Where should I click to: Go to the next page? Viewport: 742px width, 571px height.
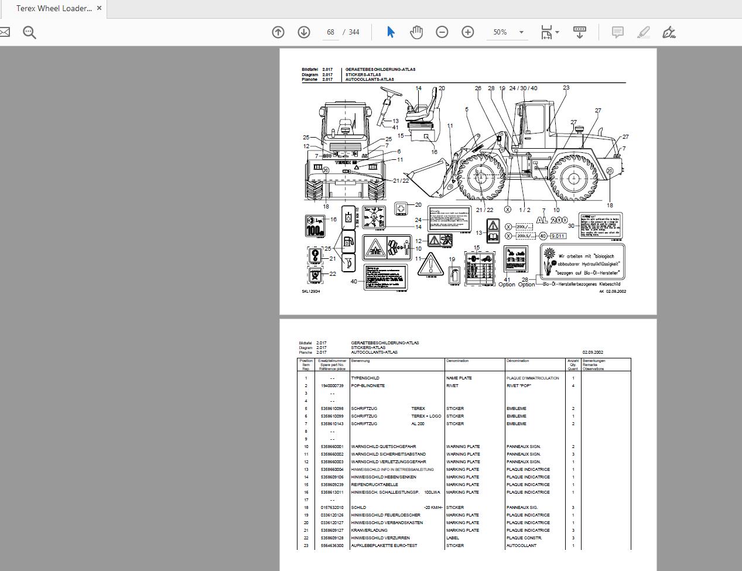(x=304, y=32)
